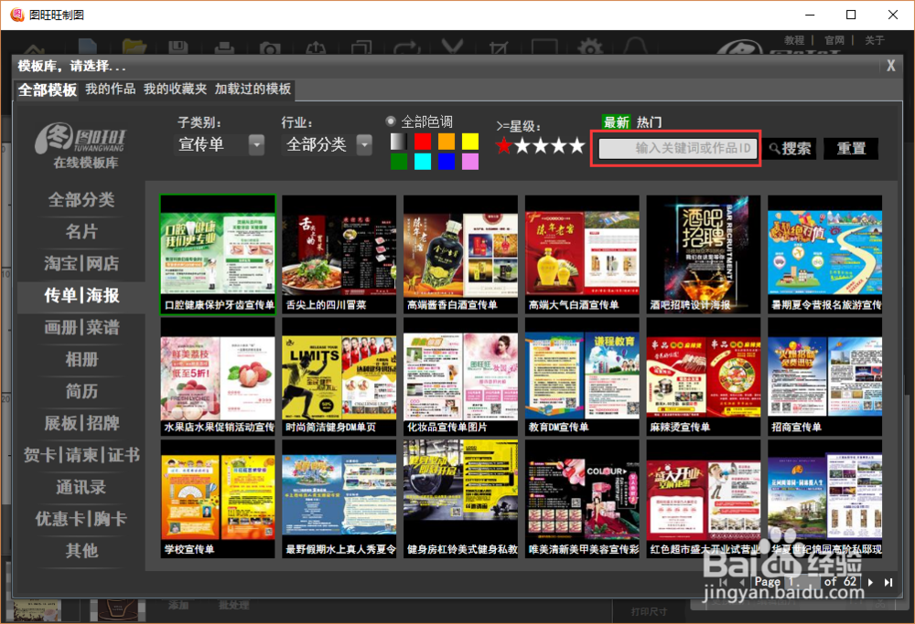
Task: Select the 通讯录 category
Action: point(81,487)
